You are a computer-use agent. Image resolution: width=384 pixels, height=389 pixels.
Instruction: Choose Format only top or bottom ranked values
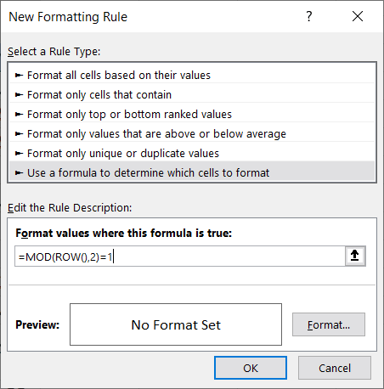(192, 115)
